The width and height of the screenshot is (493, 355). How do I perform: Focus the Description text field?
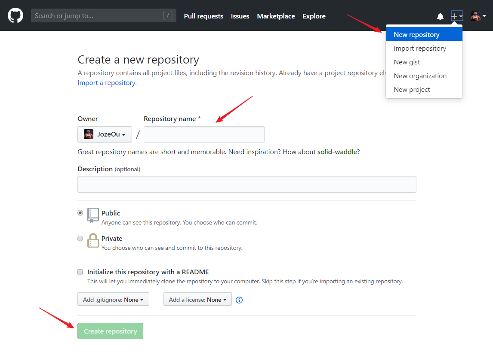pyautogui.click(x=247, y=185)
